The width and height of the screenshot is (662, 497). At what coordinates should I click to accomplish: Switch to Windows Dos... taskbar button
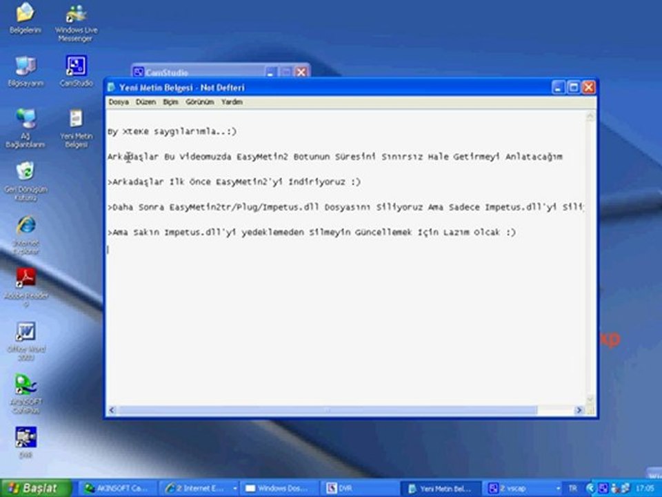[279, 489]
